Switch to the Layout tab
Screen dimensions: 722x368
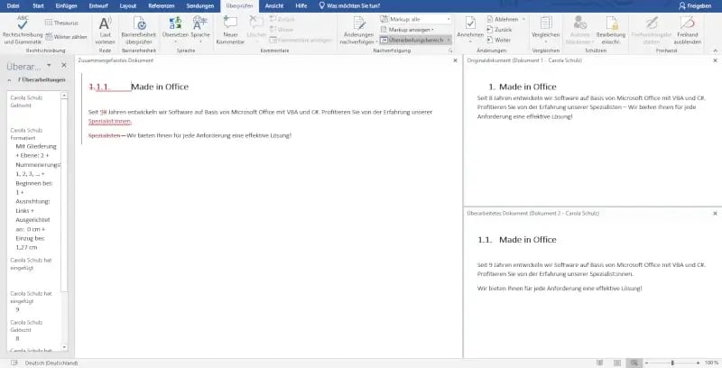128,6
